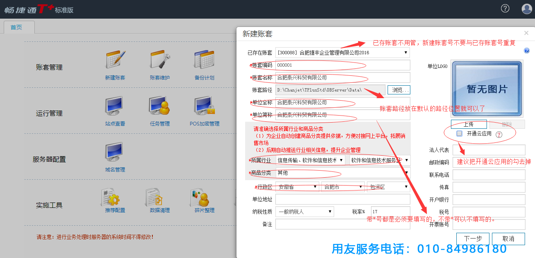The height and width of the screenshot is (258, 535).
Task: Click the 税率% input field
Action: 391,212
